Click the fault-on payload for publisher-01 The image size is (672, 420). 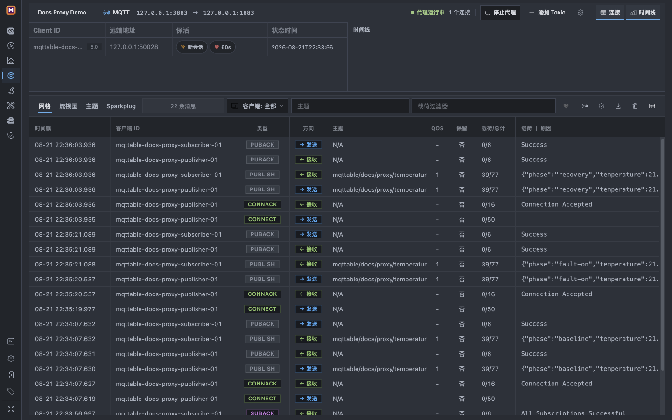click(590, 279)
